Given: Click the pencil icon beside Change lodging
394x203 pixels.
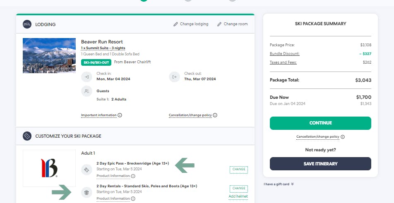Looking at the screenshot, I should 175,24.
